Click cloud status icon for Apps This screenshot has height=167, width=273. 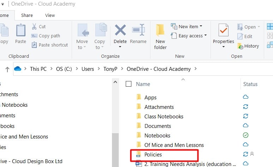click(x=245, y=97)
